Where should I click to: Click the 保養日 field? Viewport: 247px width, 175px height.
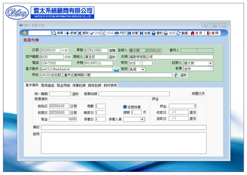click(100, 119)
